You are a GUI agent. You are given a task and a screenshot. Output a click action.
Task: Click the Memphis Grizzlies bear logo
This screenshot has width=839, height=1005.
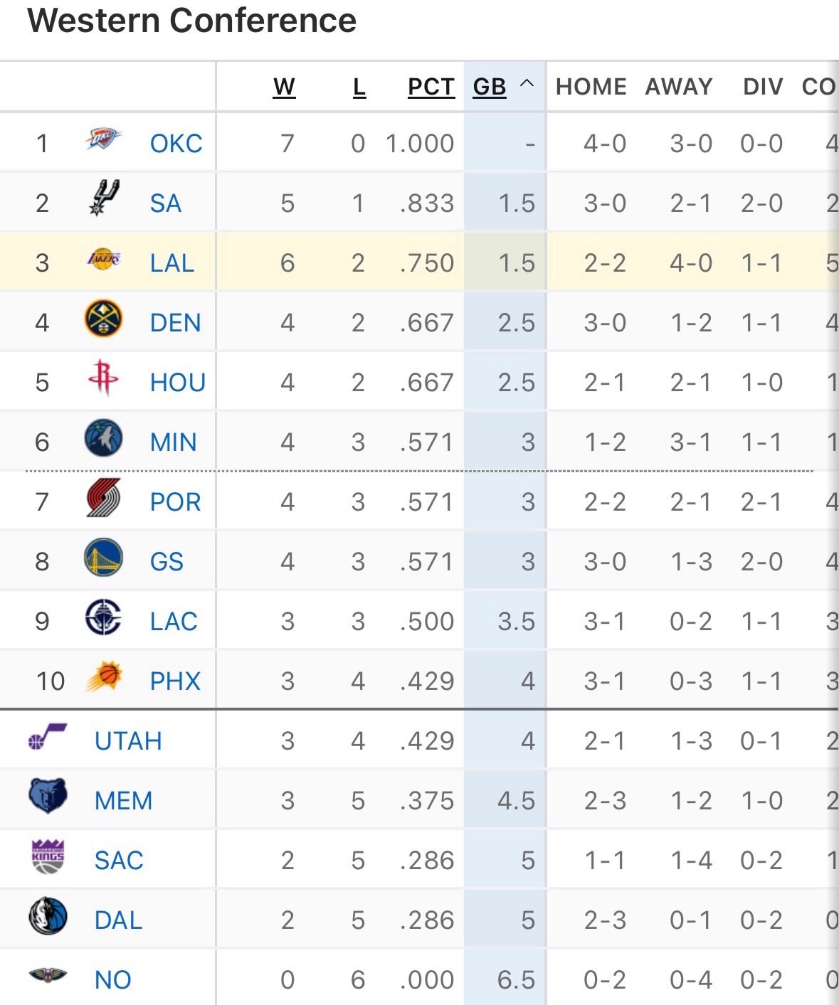48,797
